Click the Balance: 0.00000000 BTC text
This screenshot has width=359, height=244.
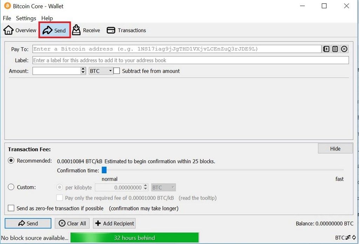click(x=325, y=223)
